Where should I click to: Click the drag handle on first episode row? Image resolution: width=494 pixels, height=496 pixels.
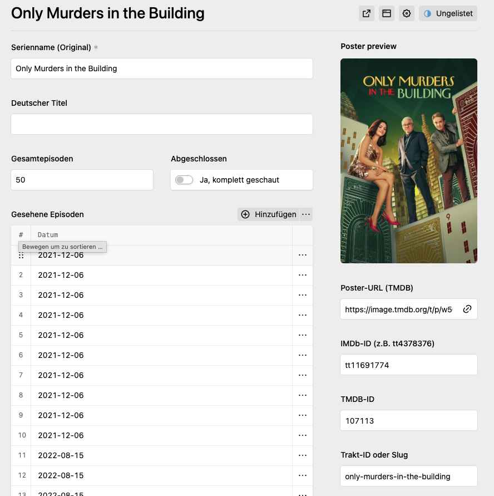pyautogui.click(x=21, y=256)
